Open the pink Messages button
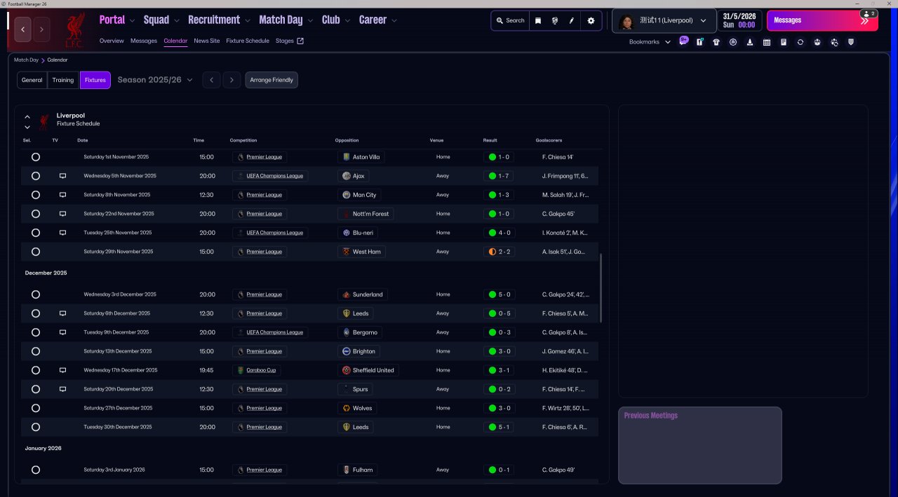The image size is (898, 497). coord(822,20)
